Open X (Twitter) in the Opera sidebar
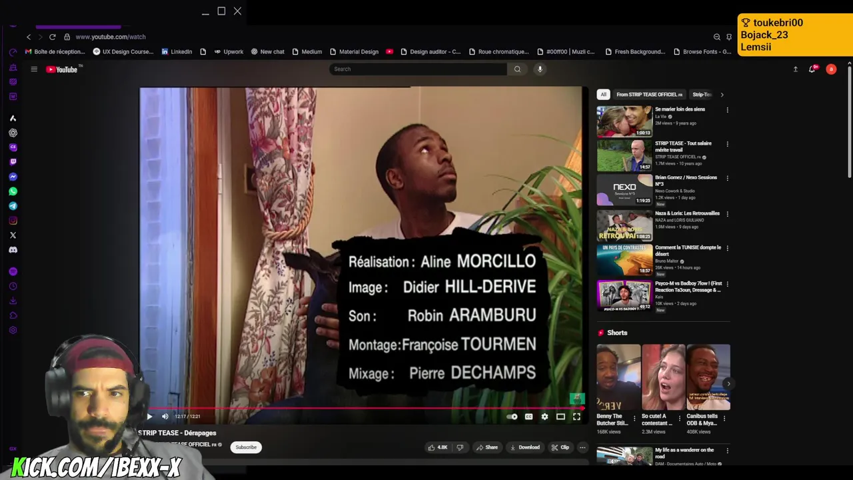Screen dimensions: 853x480 pyautogui.click(x=13, y=235)
